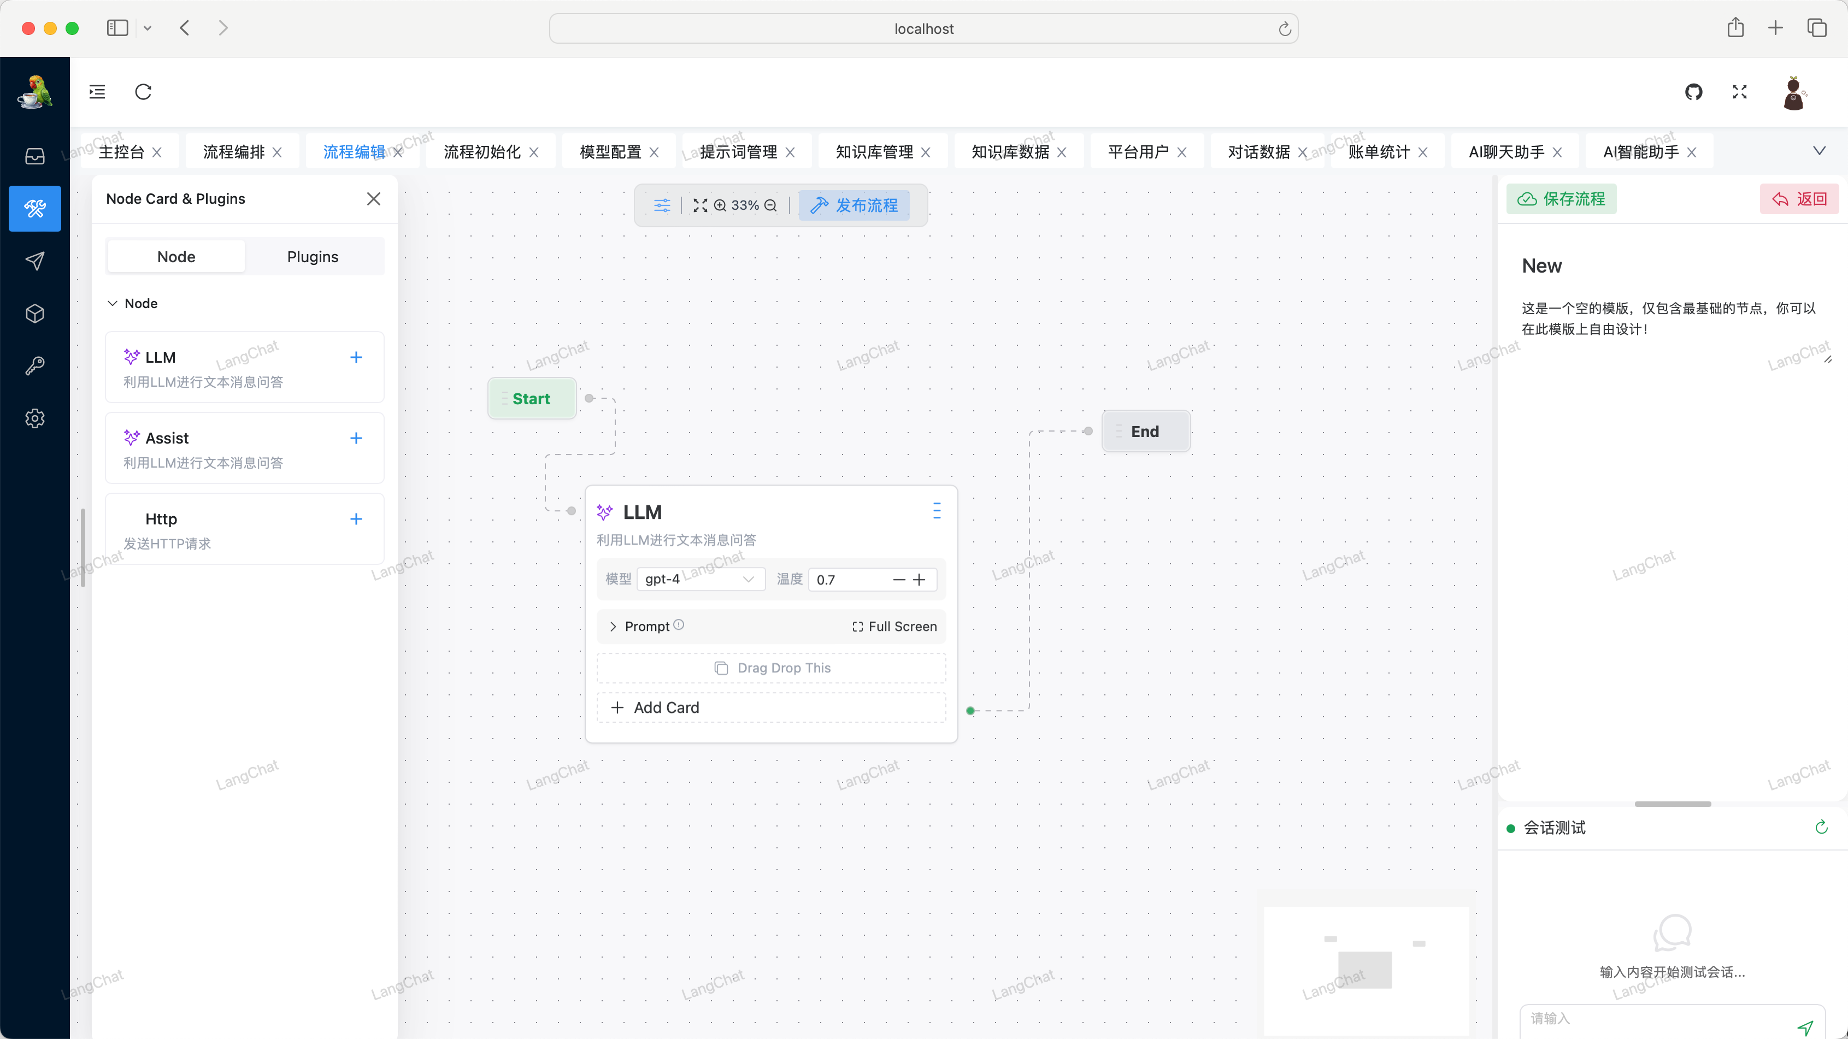Increase temperature with plus stepper

click(919, 580)
